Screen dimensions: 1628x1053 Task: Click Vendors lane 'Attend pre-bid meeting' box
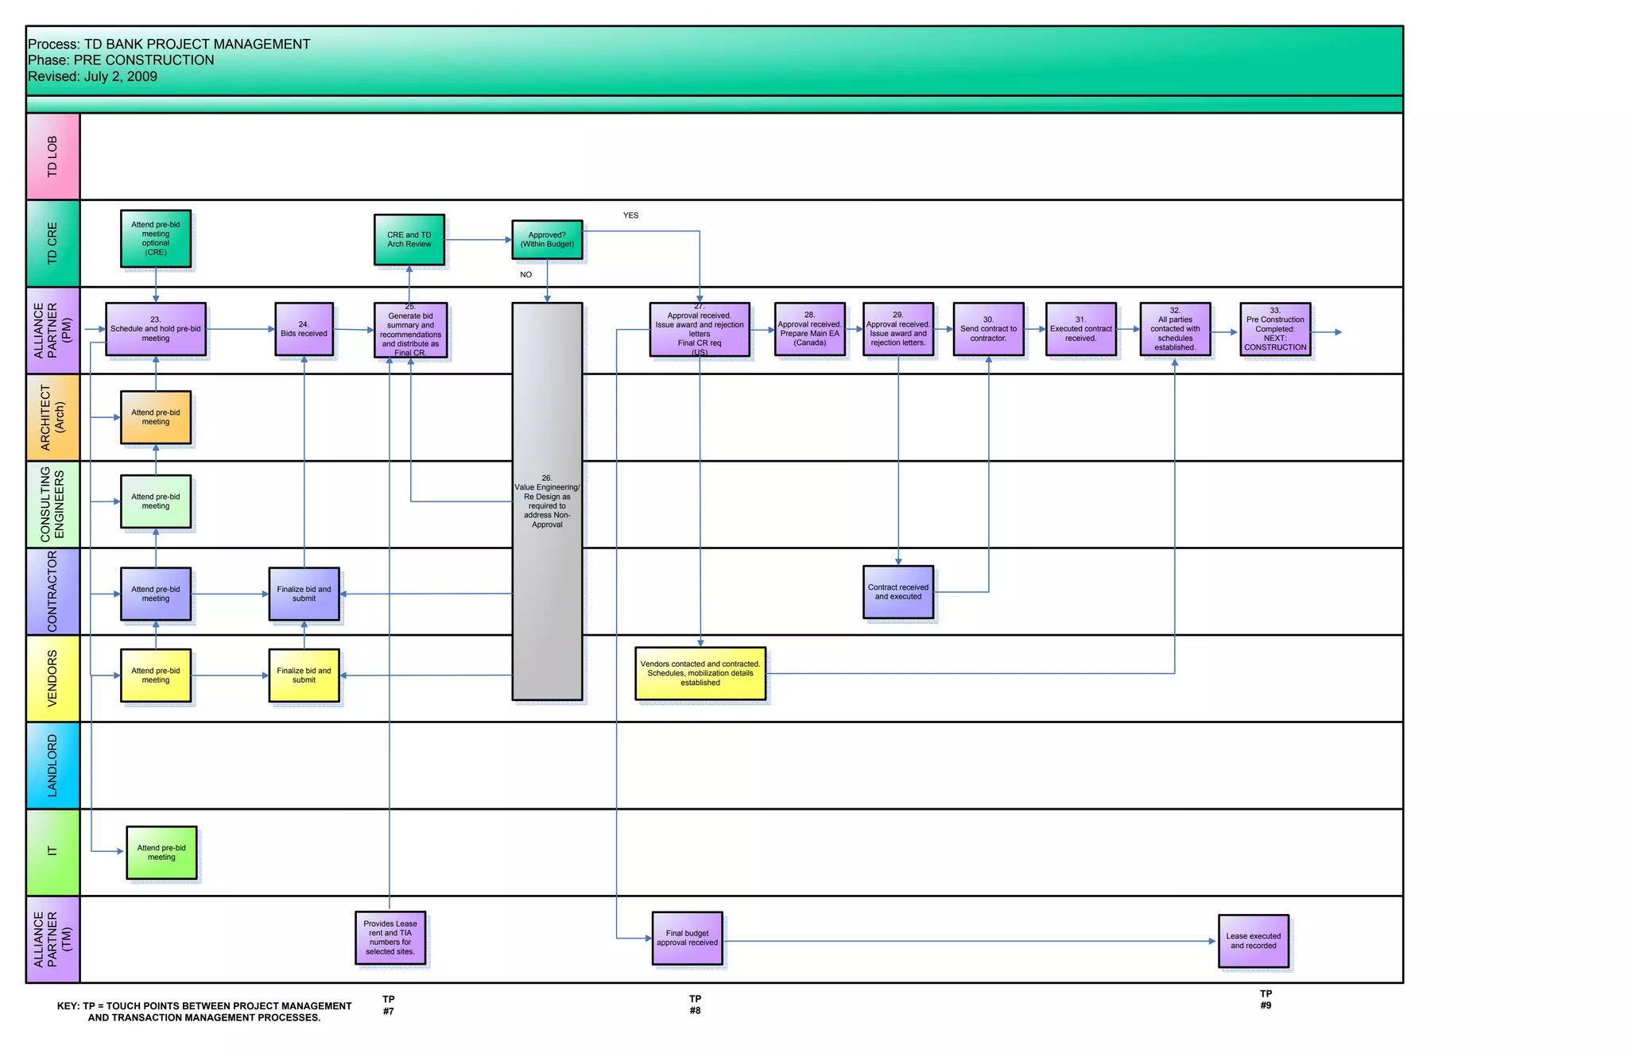pos(156,676)
